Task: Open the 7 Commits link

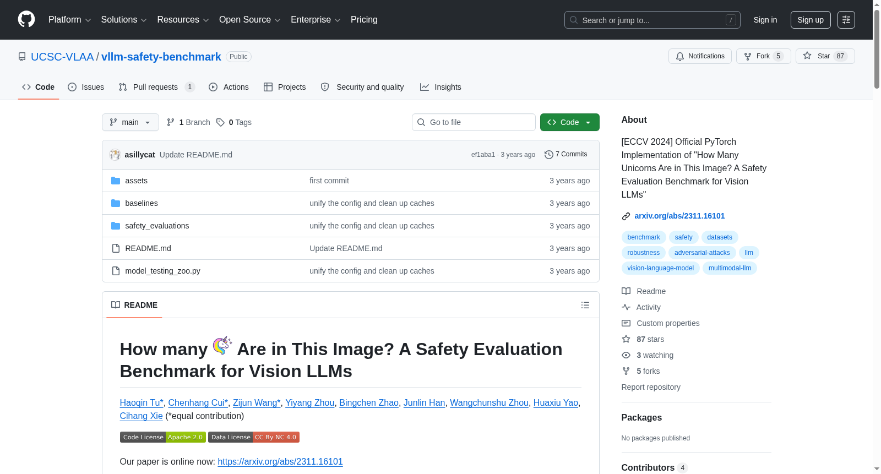Action: [565, 154]
